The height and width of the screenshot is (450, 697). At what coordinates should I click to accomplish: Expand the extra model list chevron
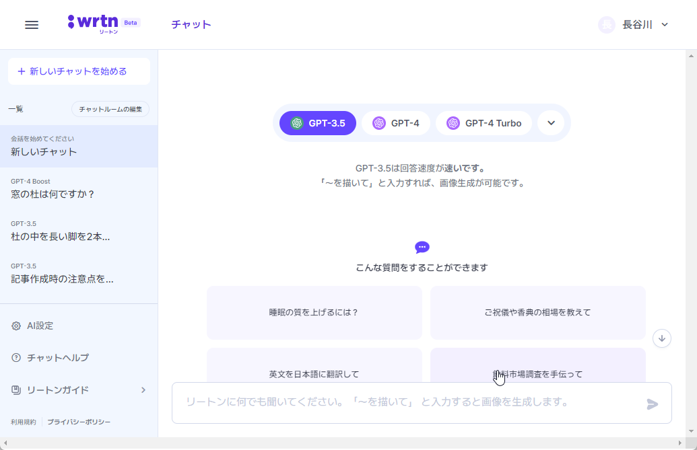pyautogui.click(x=551, y=123)
